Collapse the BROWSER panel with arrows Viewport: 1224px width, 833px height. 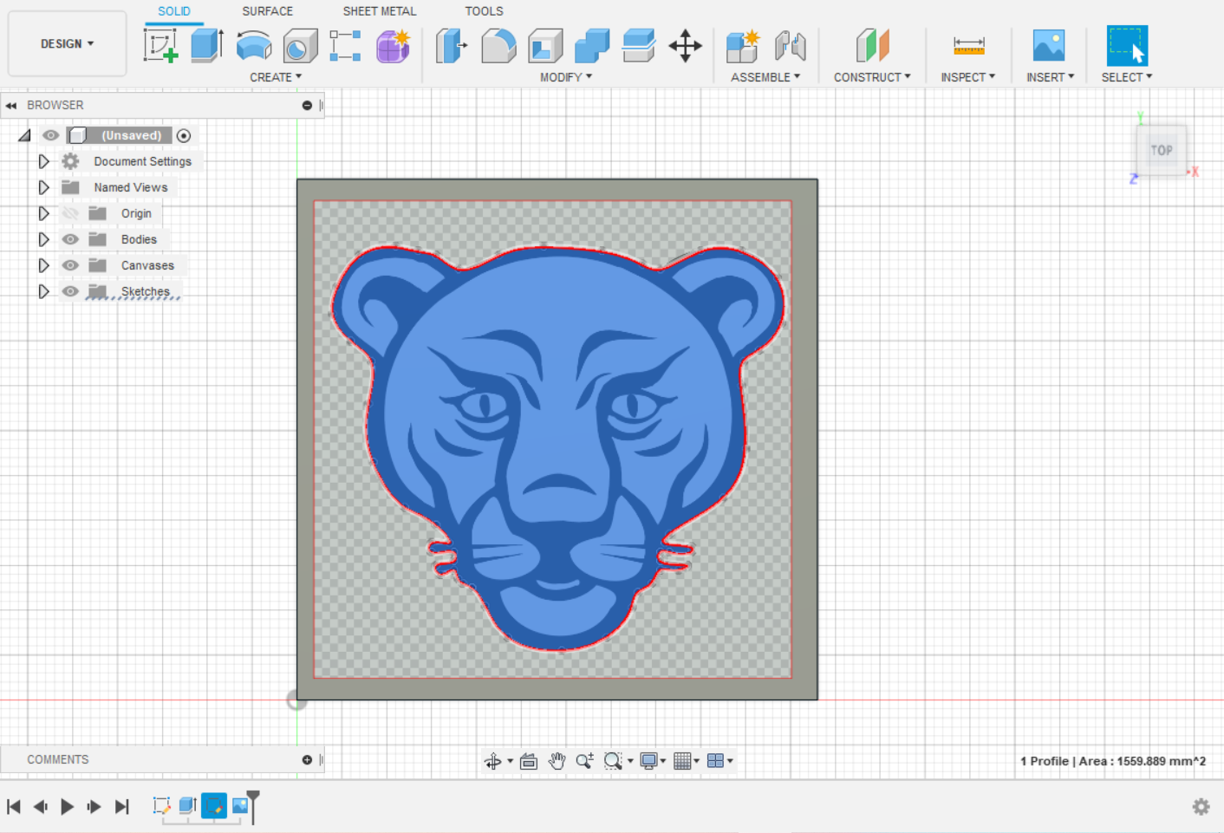10,105
